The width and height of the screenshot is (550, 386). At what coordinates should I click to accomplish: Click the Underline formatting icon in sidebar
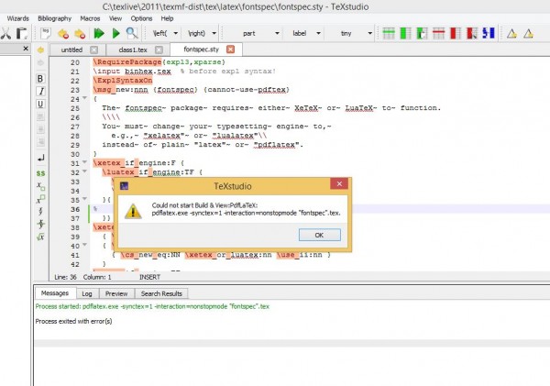(x=41, y=105)
